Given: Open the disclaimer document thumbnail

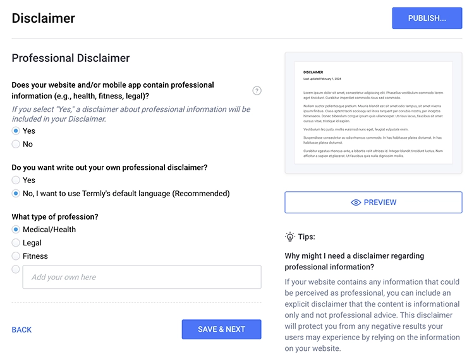Looking at the screenshot, I should click(374, 113).
